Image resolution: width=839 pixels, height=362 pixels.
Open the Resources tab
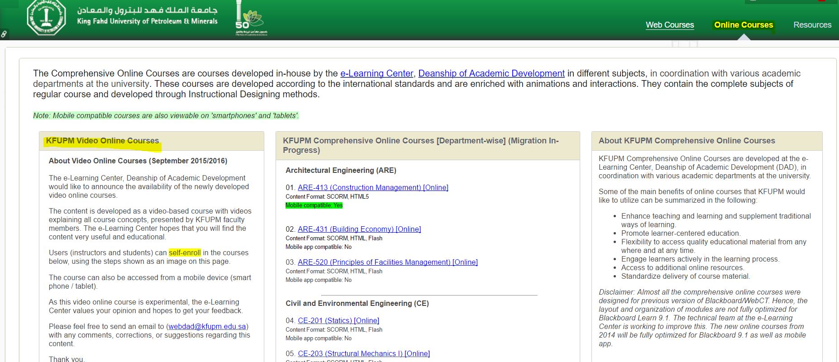click(x=812, y=25)
